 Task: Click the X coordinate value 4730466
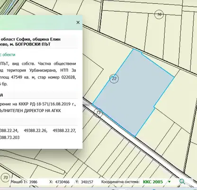[x=62, y=182]
